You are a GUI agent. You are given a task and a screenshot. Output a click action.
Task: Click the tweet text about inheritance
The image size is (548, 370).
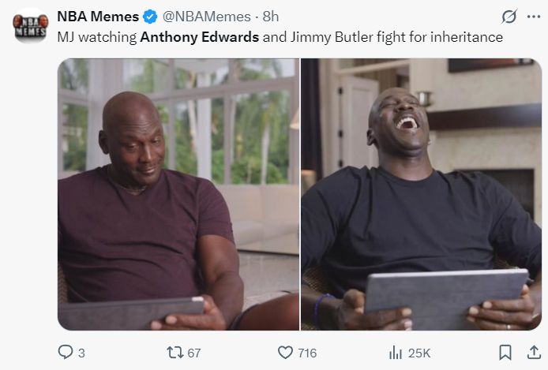click(280, 37)
